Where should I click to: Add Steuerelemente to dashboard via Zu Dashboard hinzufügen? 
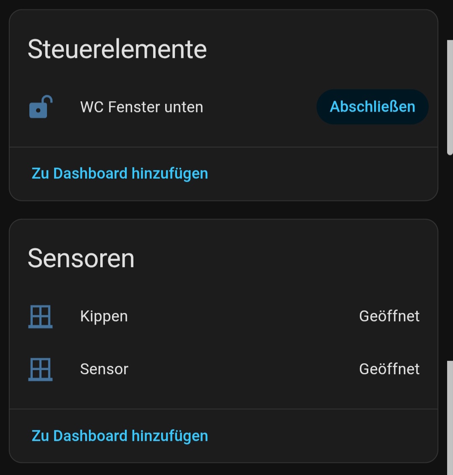(120, 173)
